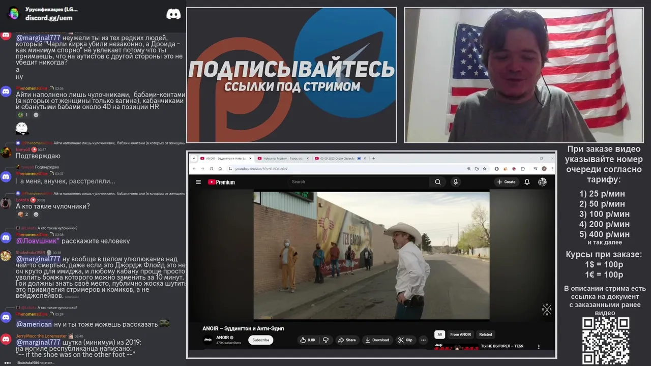Select the Related filter chip

(486, 334)
